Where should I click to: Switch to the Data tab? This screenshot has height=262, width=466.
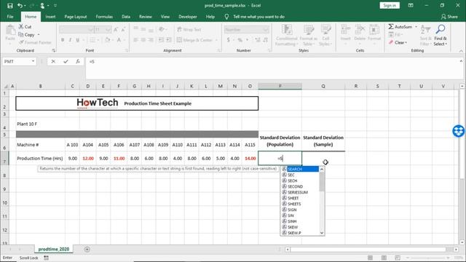(126, 17)
